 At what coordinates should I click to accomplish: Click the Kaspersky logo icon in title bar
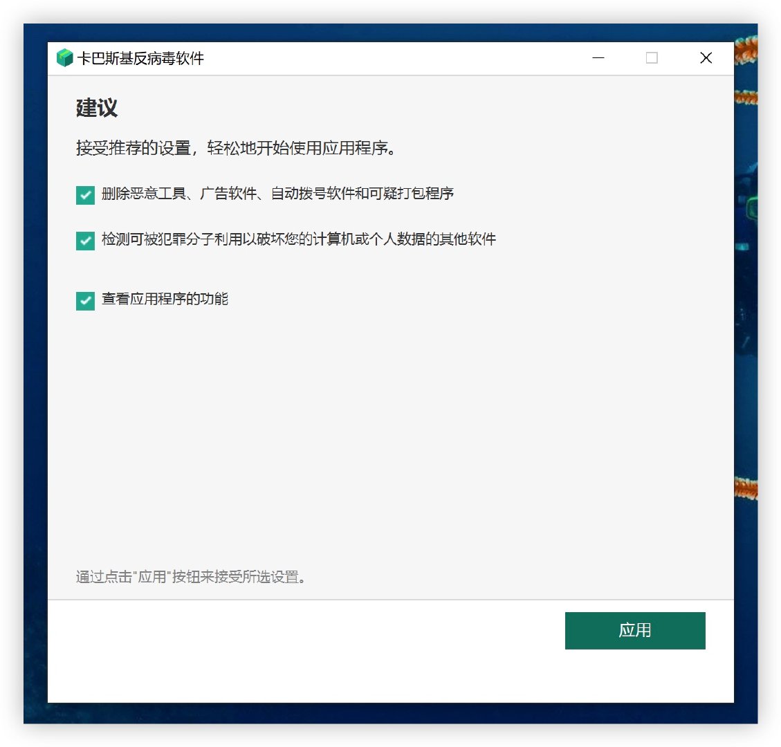coord(65,58)
